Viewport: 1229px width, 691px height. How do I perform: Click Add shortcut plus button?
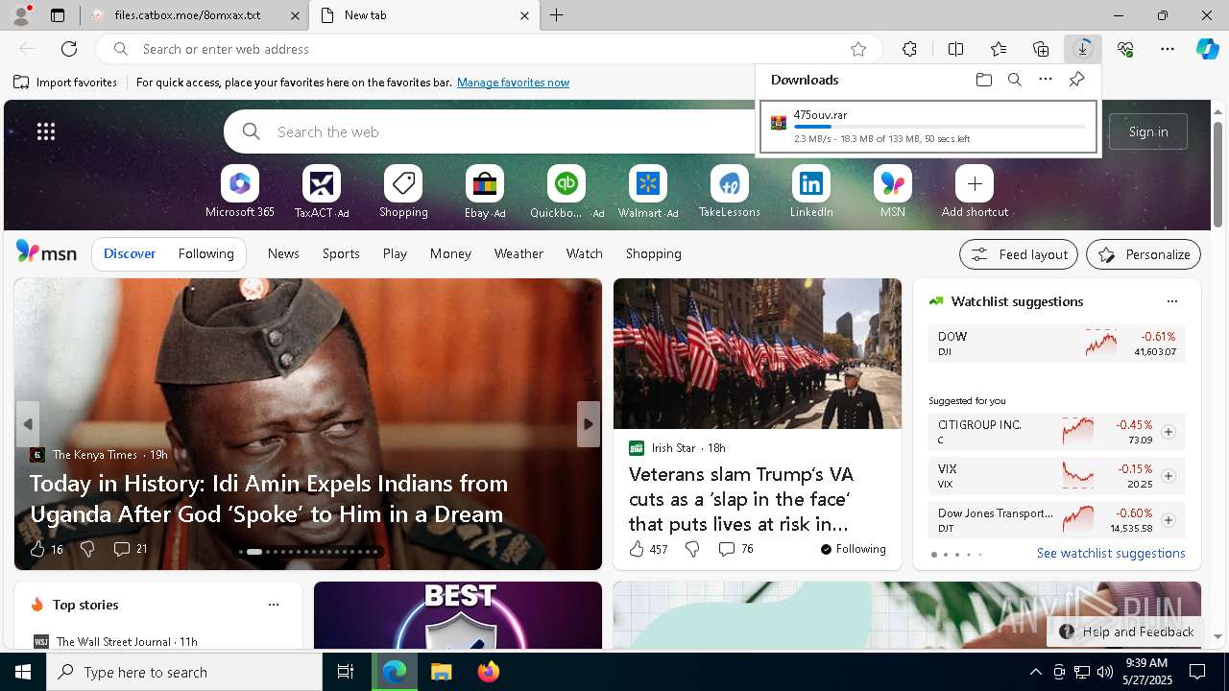(x=975, y=183)
